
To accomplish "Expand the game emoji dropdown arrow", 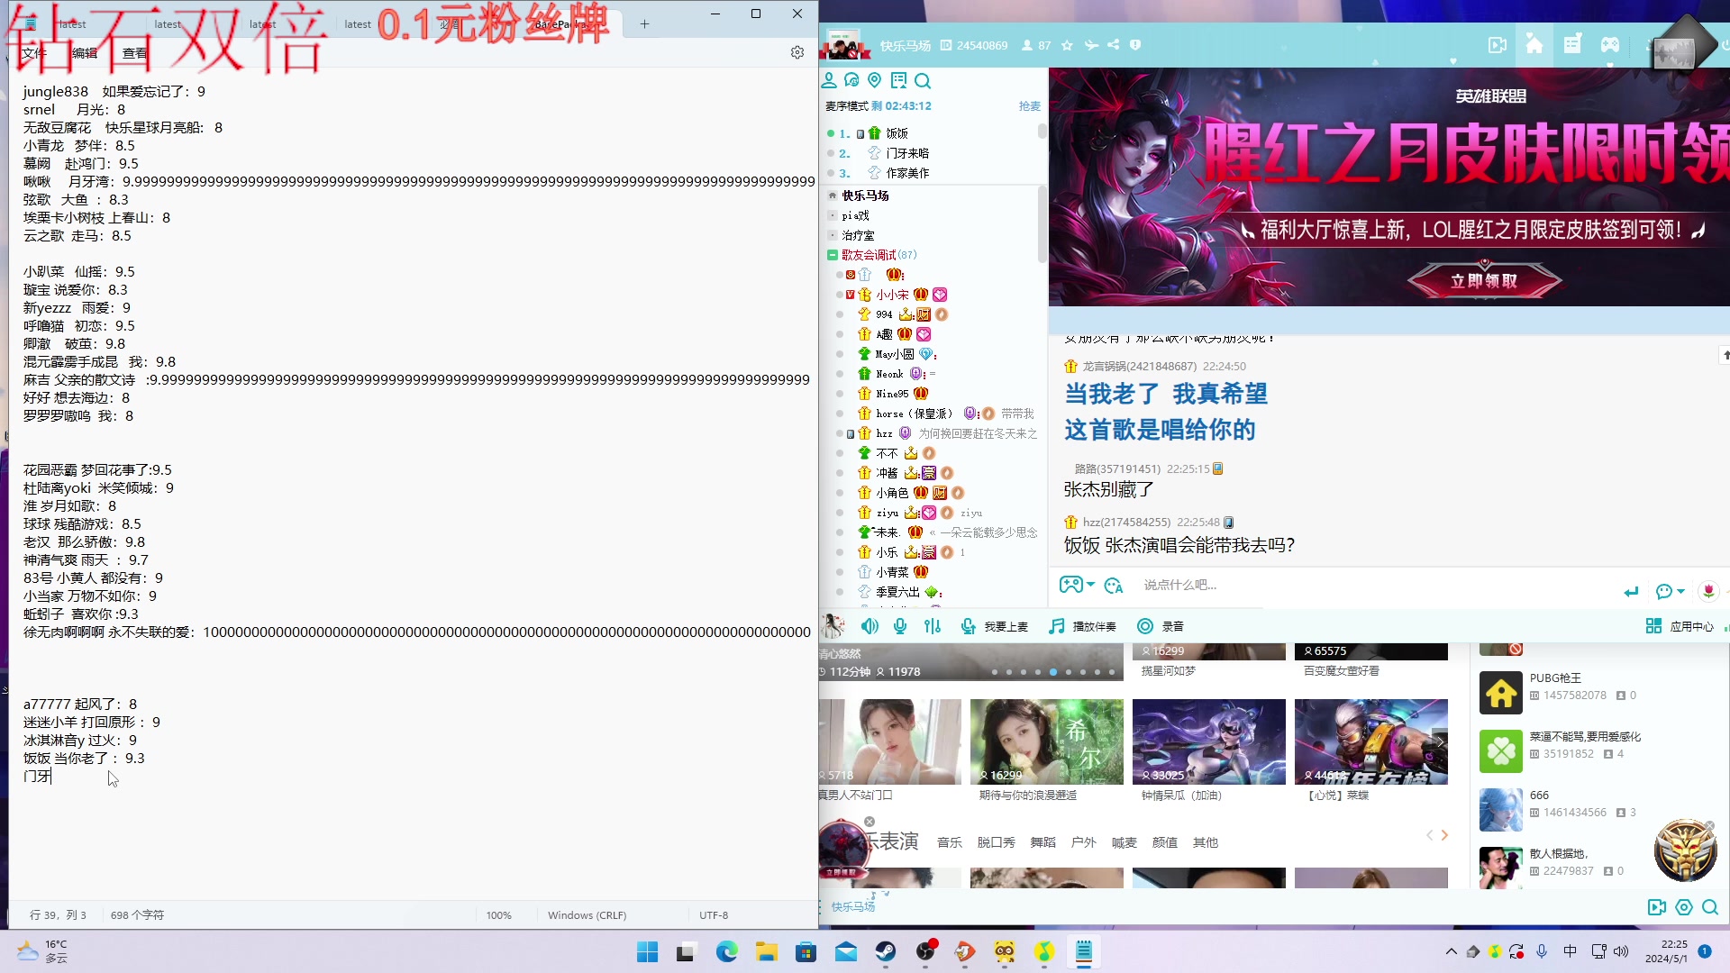I will tap(1091, 585).
